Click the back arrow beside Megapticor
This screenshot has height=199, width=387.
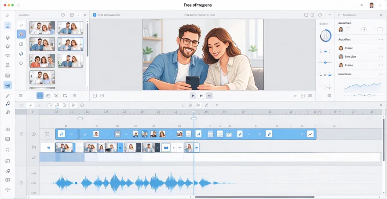[339, 15]
